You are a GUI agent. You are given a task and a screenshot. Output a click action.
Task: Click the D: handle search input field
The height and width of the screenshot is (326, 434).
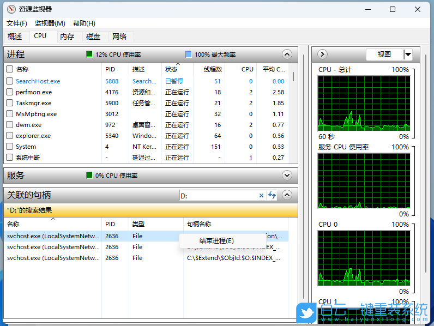click(218, 195)
